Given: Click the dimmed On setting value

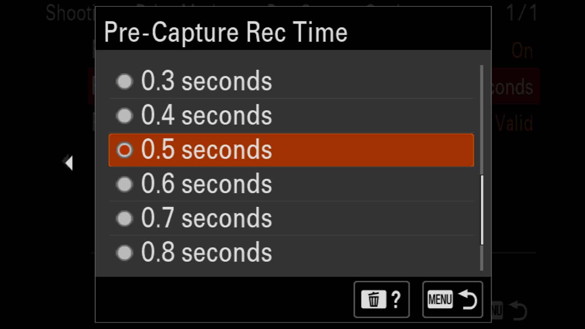Looking at the screenshot, I should (x=522, y=51).
